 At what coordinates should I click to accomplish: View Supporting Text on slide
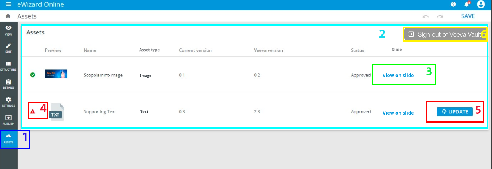pos(398,113)
